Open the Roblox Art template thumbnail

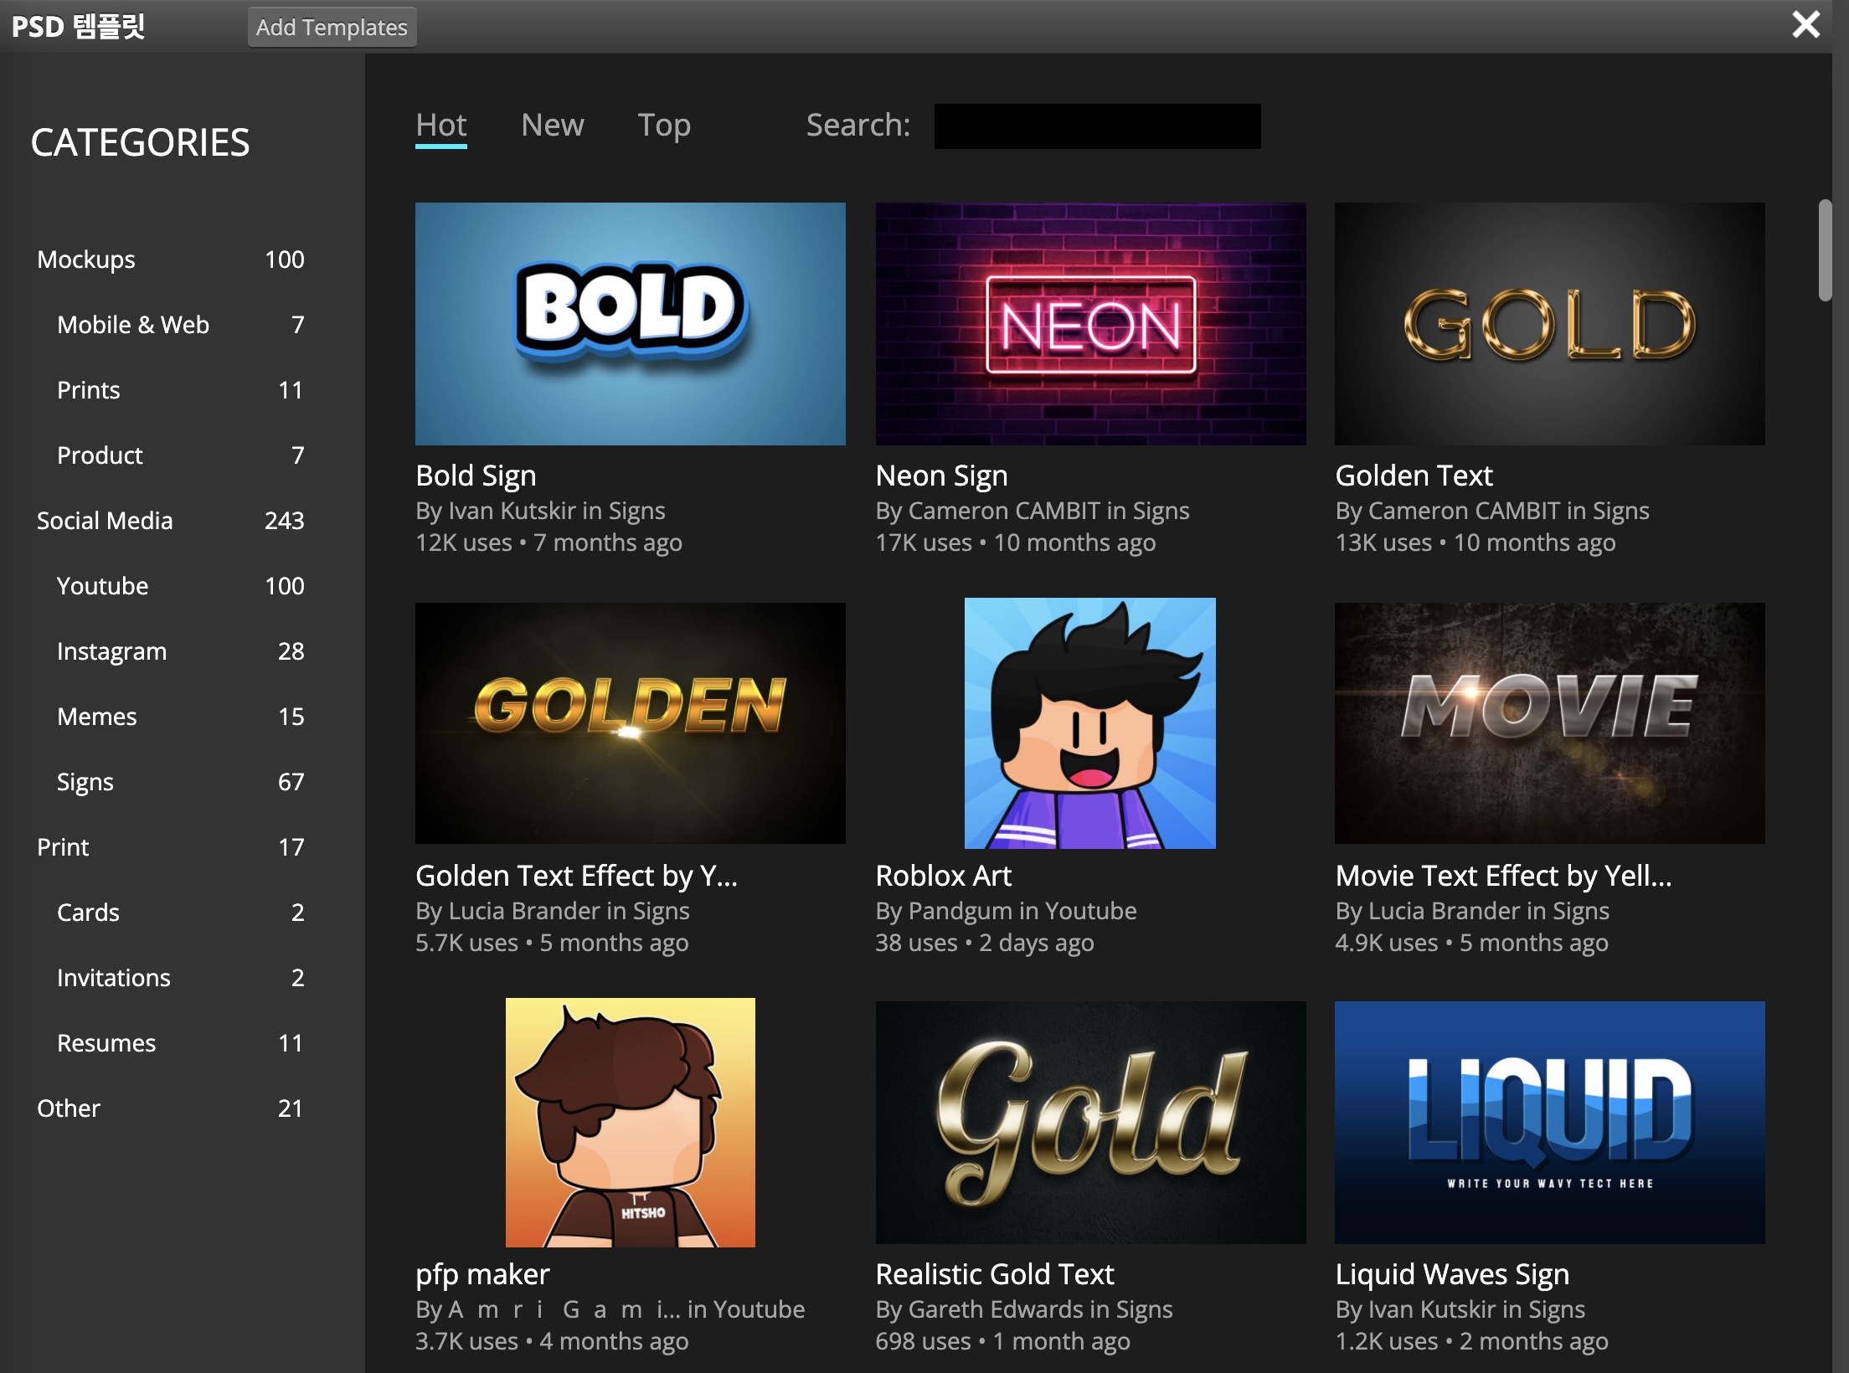tap(1089, 723)
